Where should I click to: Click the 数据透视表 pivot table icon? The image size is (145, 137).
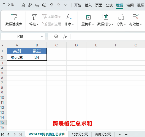click(x=14, y=17)
